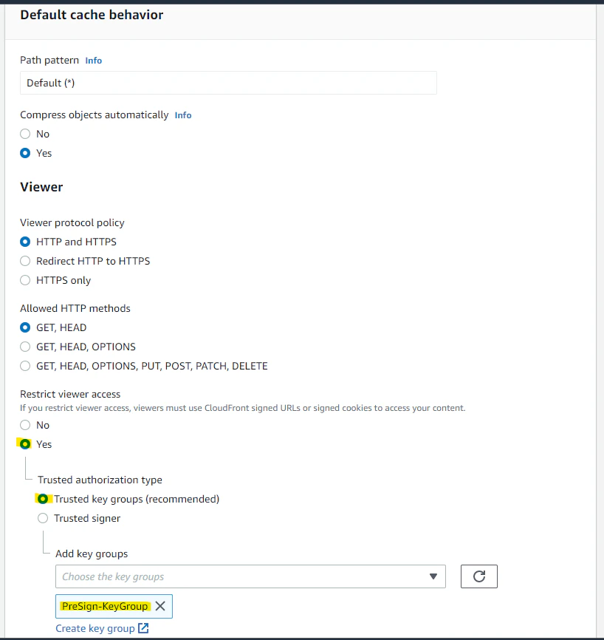Open Create key group external link
The width and height of the screenshot is (604, 640).
coord(102,628)
